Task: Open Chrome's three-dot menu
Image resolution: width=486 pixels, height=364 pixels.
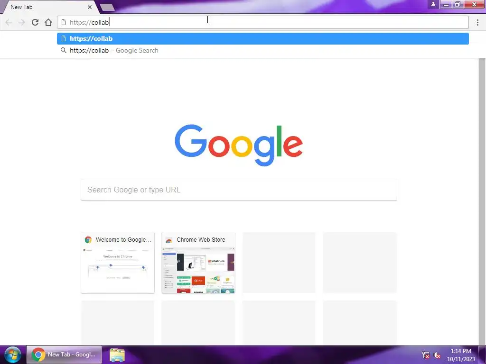Action: [477, 22]
